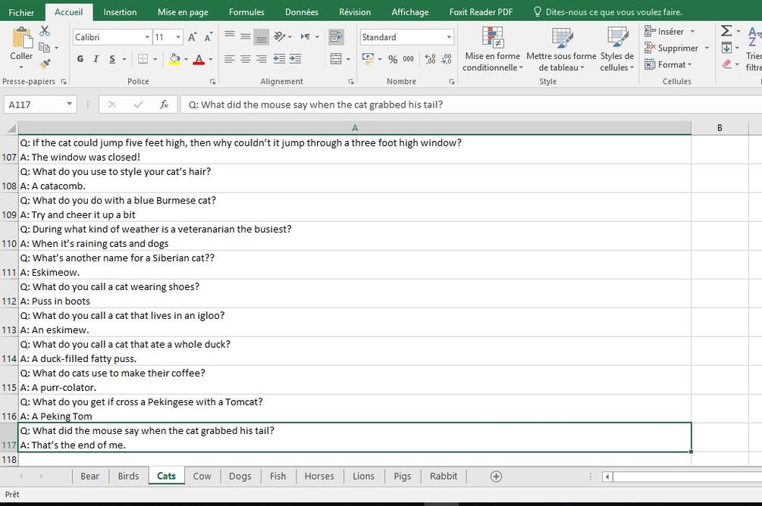Open the Calibri font name dropdown
This screenshot has width=762, height=506.
(x=147, y=37)
